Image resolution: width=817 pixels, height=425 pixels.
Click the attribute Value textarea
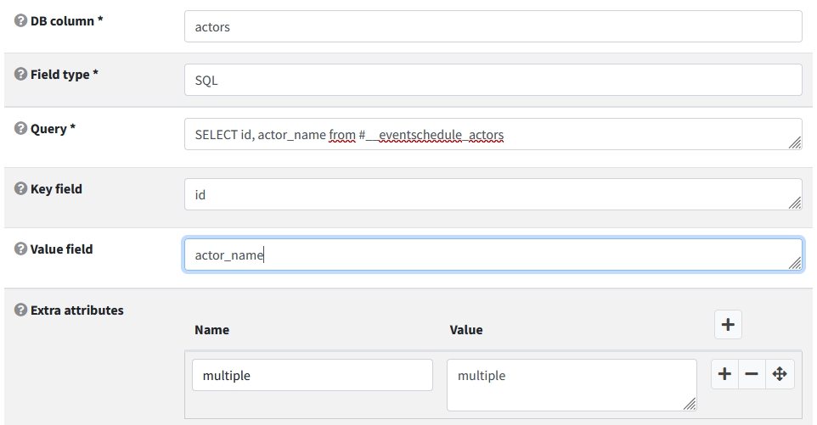tap(571, 384)
